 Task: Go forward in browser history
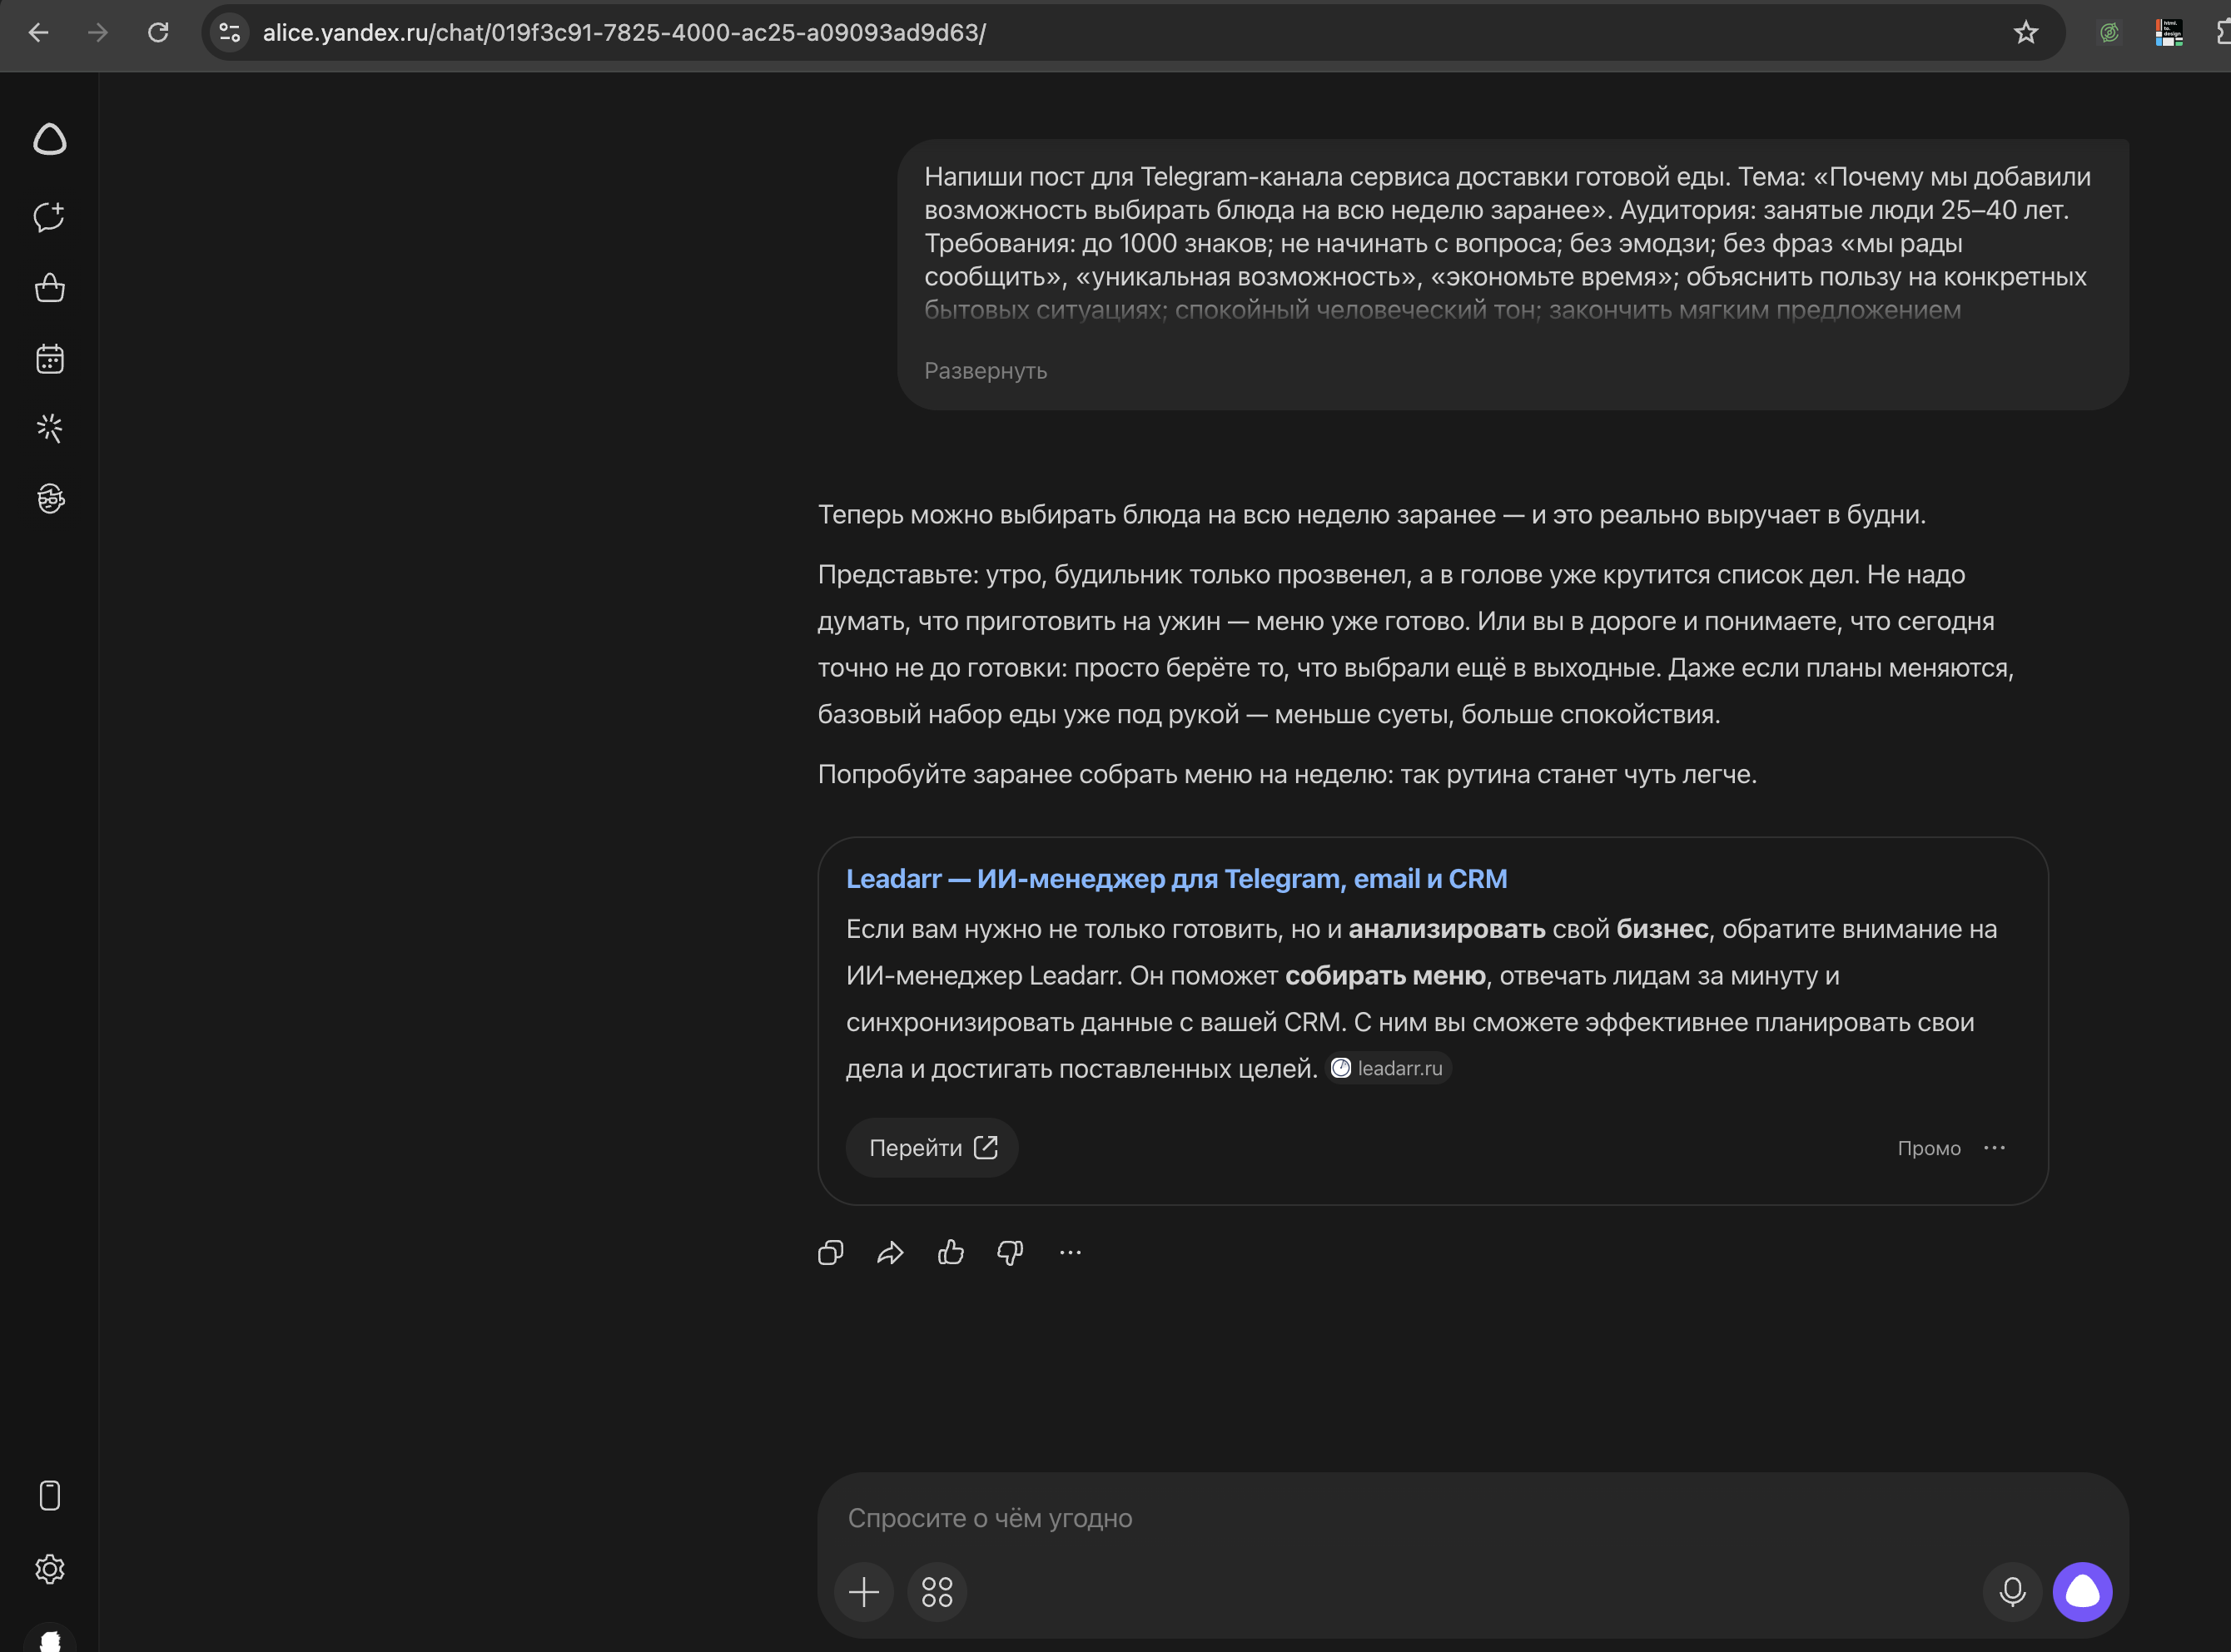coord(97,33)
